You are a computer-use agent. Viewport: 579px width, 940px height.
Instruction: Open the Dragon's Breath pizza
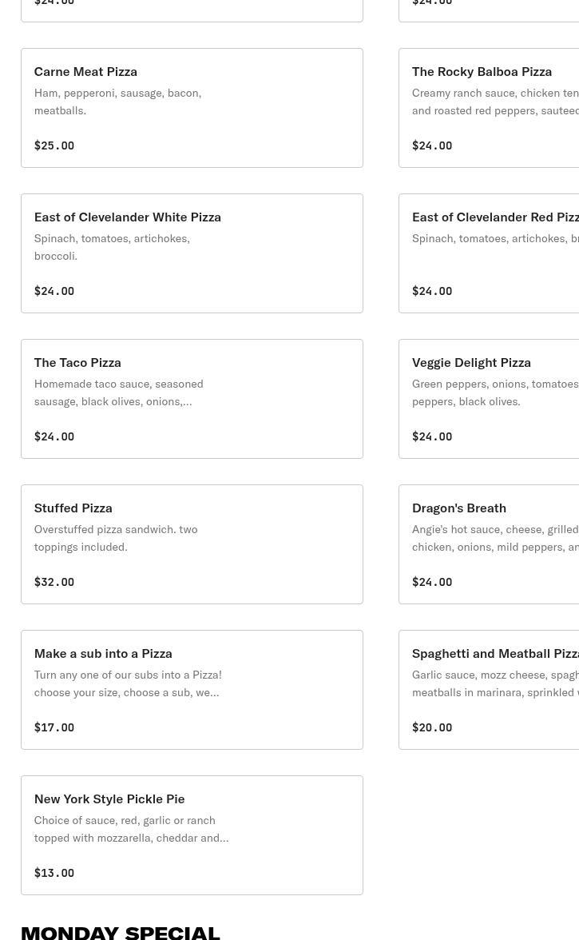[x=489, y=544]
